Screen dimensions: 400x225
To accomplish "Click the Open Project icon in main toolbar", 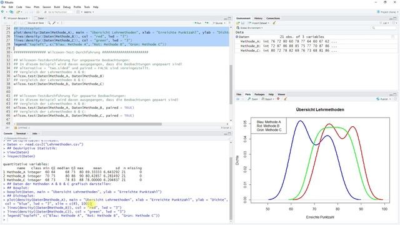I will pyautogui.click(x=11, y=12).
